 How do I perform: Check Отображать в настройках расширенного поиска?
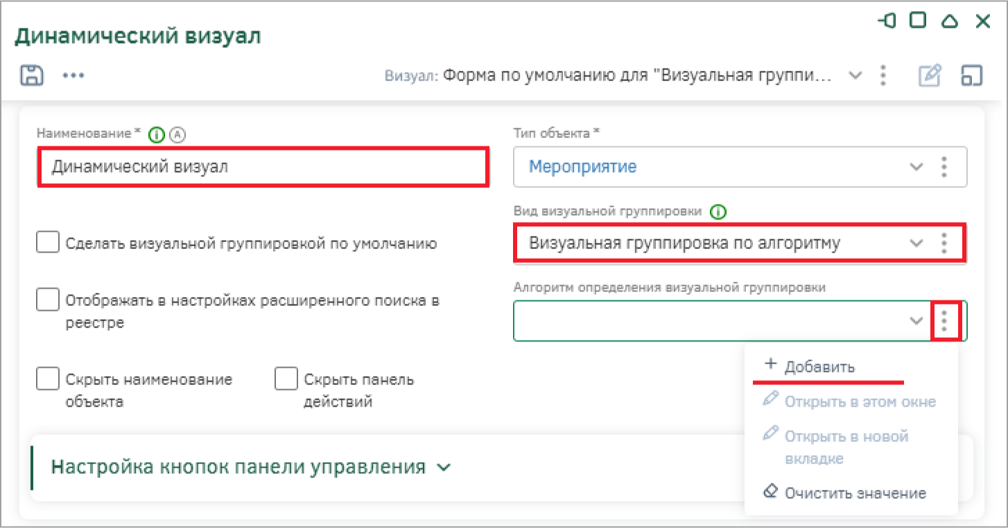click(x=47, y=300)
